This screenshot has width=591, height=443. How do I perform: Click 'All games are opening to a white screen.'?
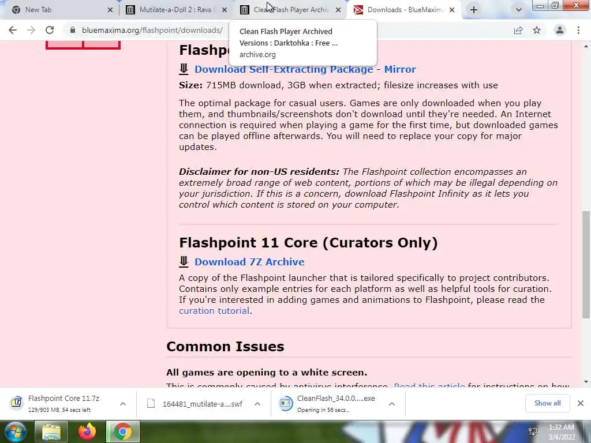click(267, 373)
